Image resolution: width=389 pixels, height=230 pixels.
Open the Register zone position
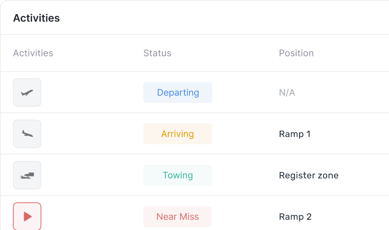click(x=308, y=175)
